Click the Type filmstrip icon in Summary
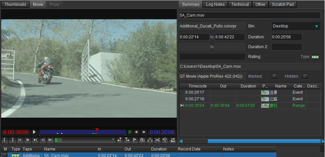The width and height of the screenshot is (325, 157). click(315, 57)
